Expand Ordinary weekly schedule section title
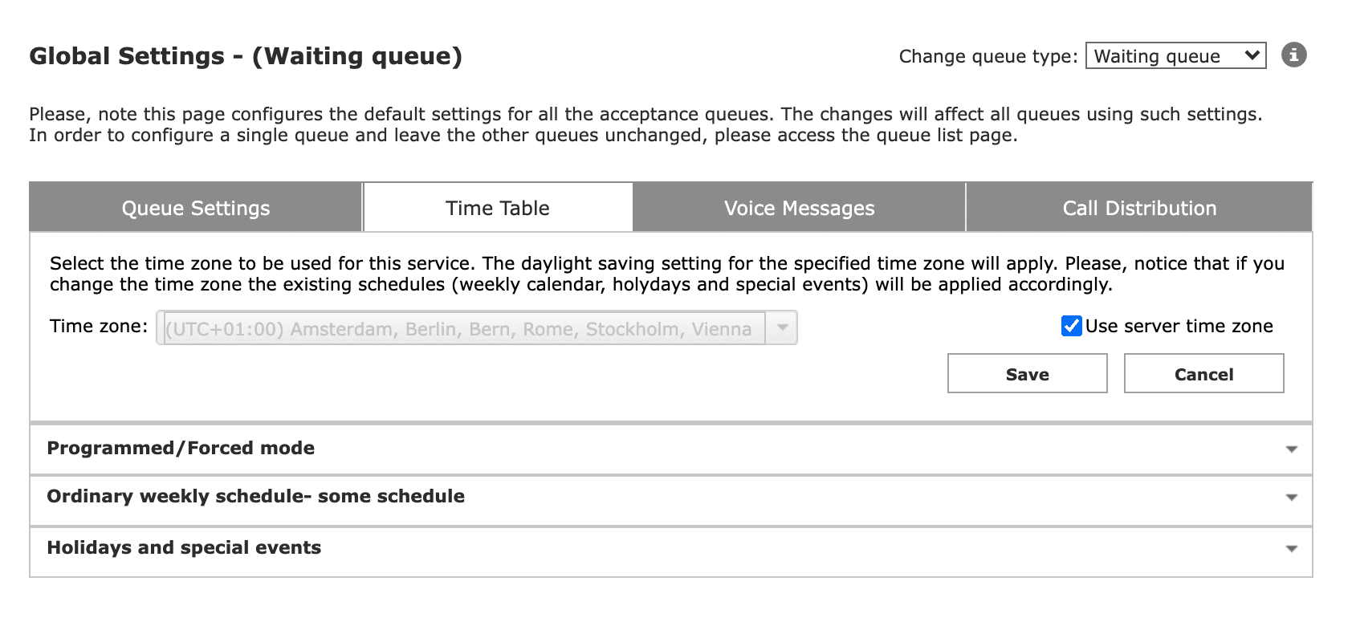Screen dimensions: 1352x626 (x=255, y=496)
